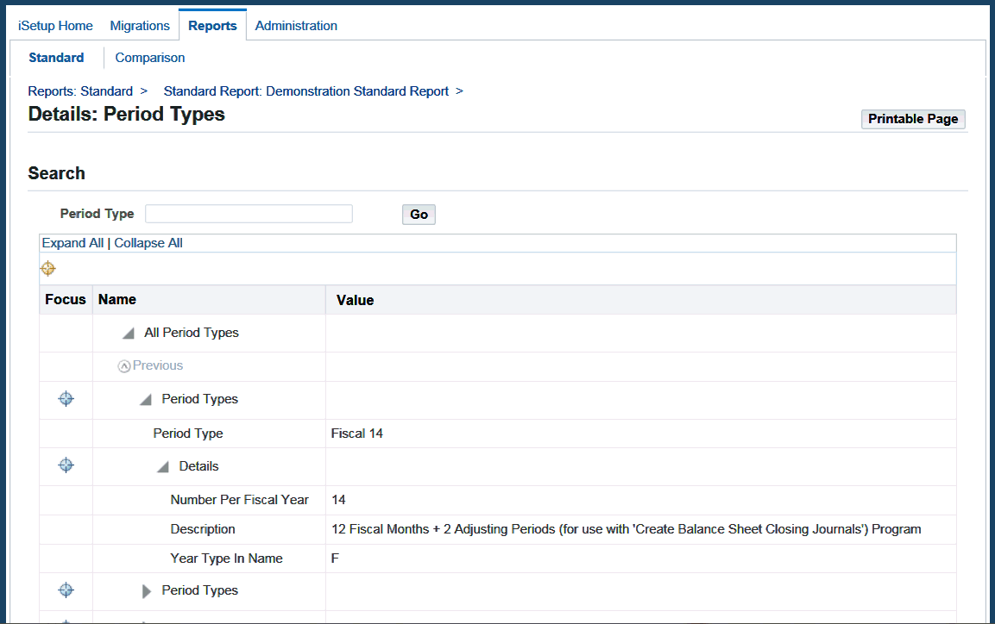The height and width of the screenshot is (624, 995).
Task: Open Standard Report: Demonstration Standard Report breadcrumb
Action: [305, 91]
